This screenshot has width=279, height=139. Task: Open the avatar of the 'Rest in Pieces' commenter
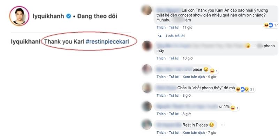tap(147, 125)
